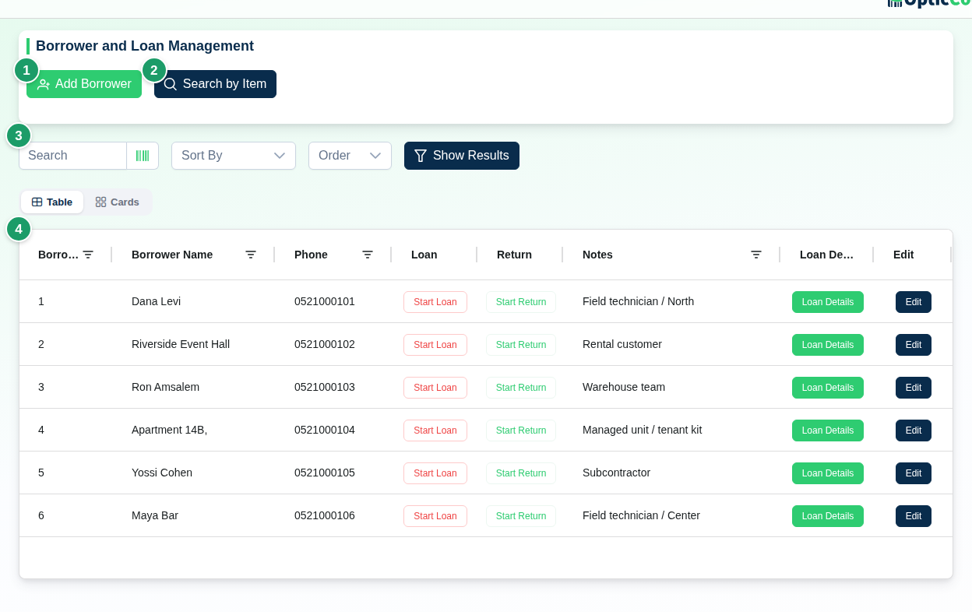This screenshot has width=972, height=615.
Task: Start Return for Yossi Cohen
Action: point(521,473)
